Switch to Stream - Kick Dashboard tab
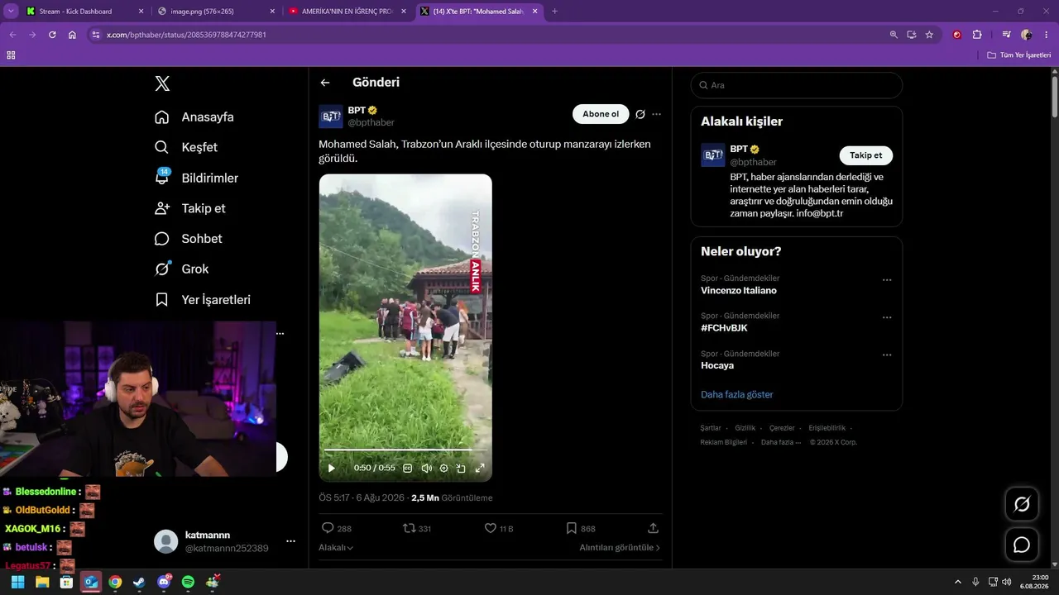This screenshot has width=1059, height=595. 85,12
